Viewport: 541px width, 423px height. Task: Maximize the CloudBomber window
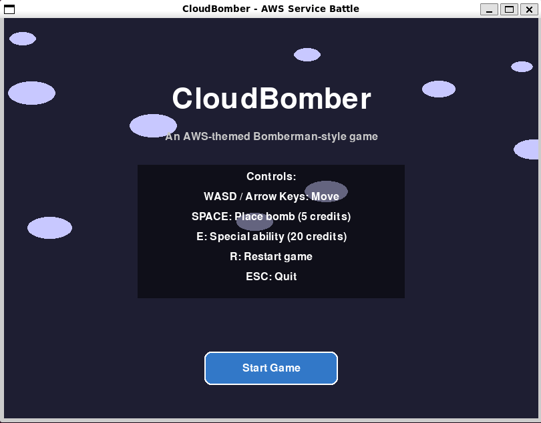(x=509, y=9)
